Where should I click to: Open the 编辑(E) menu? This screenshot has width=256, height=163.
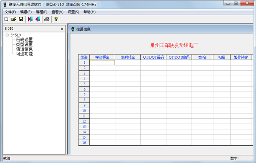pos(26,12)
